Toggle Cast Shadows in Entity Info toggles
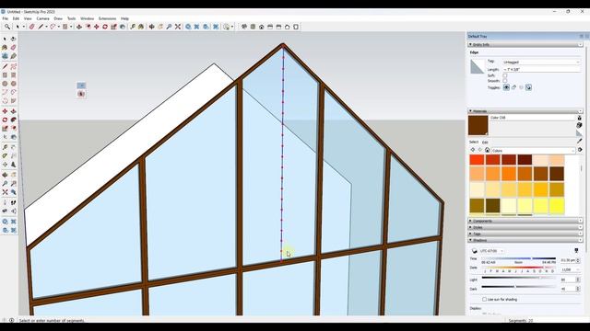Image resolution: width=590 pixels, height=331 pixels. click(x=528, y=87)
